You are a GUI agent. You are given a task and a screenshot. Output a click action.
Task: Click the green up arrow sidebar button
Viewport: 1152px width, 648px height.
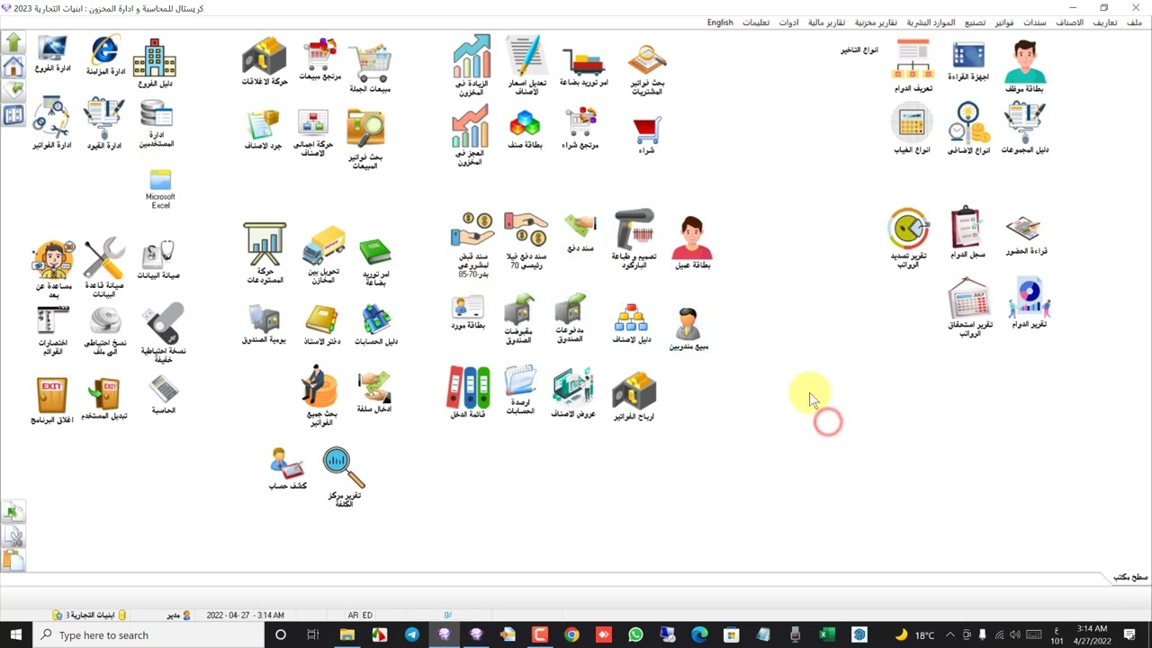[x=13, y=42]
